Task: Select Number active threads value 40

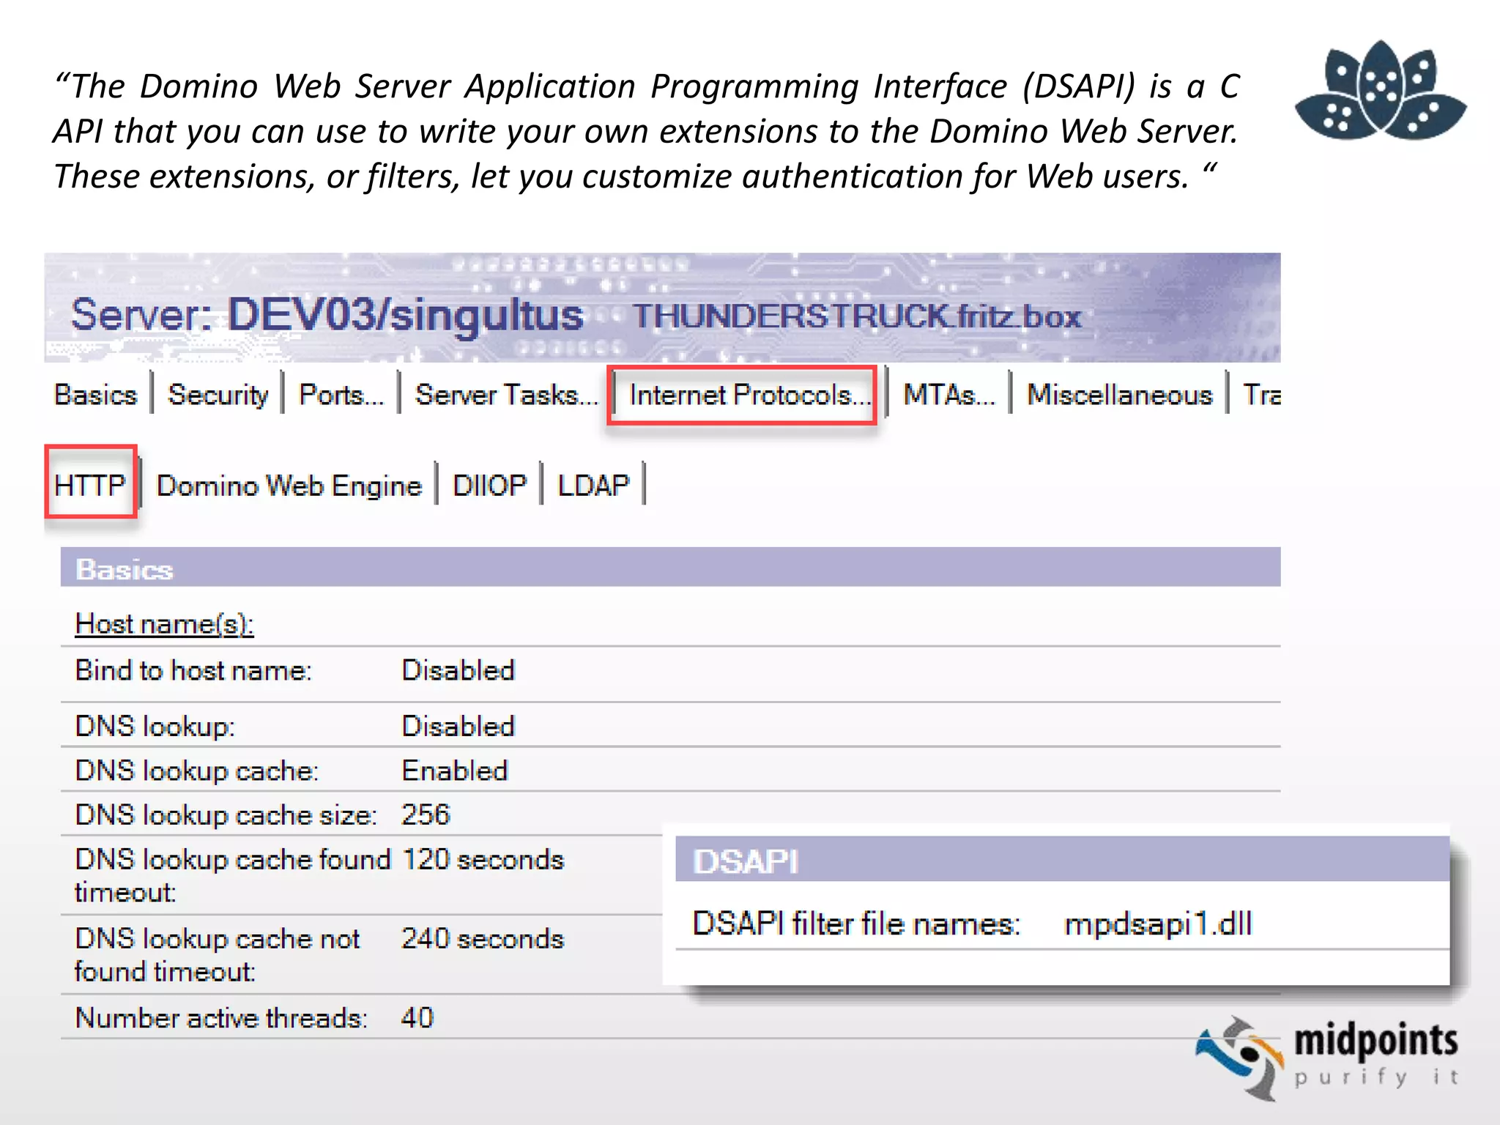Action: (417, 1017)
